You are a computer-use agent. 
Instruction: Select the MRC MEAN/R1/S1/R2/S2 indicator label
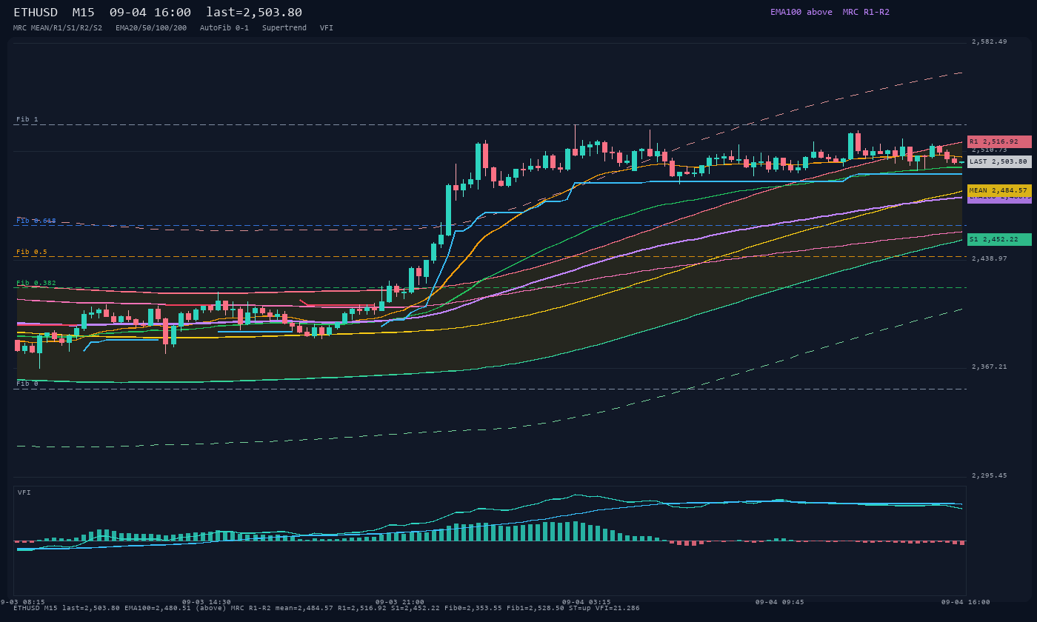(58, 28)
